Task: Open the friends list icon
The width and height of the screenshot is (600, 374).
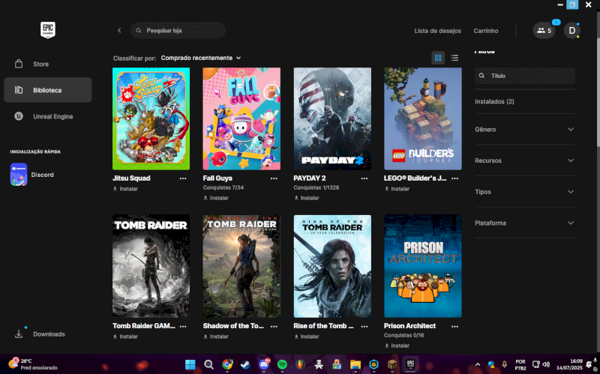Action: pos(544,31)
